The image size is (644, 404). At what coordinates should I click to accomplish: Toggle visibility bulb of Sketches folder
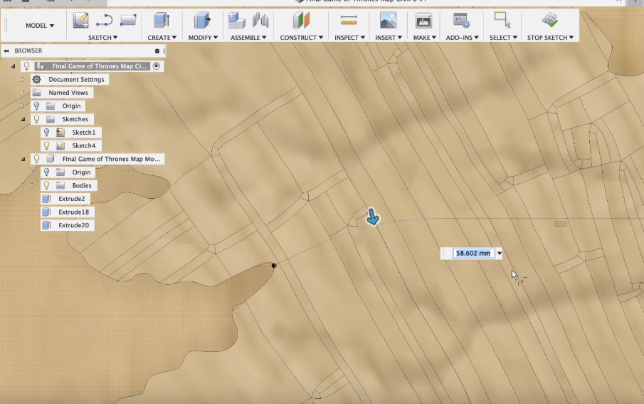click(36, 119)
